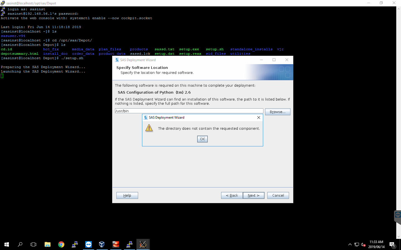Viewport: 401px width, 250px height.
Task: Open Google Chrome from the taskbar
Action: click(61, 244)
